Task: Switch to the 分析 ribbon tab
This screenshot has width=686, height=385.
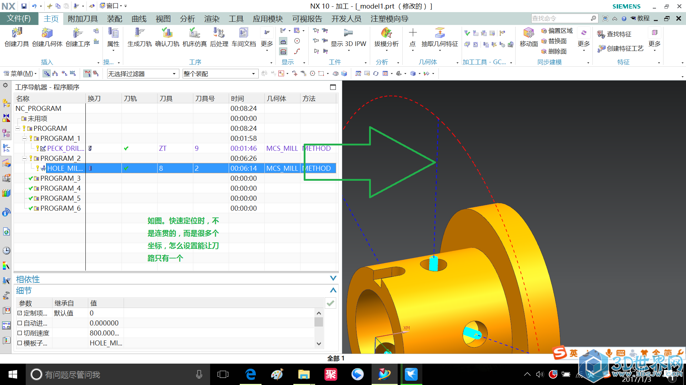Action: click(188, 19)
